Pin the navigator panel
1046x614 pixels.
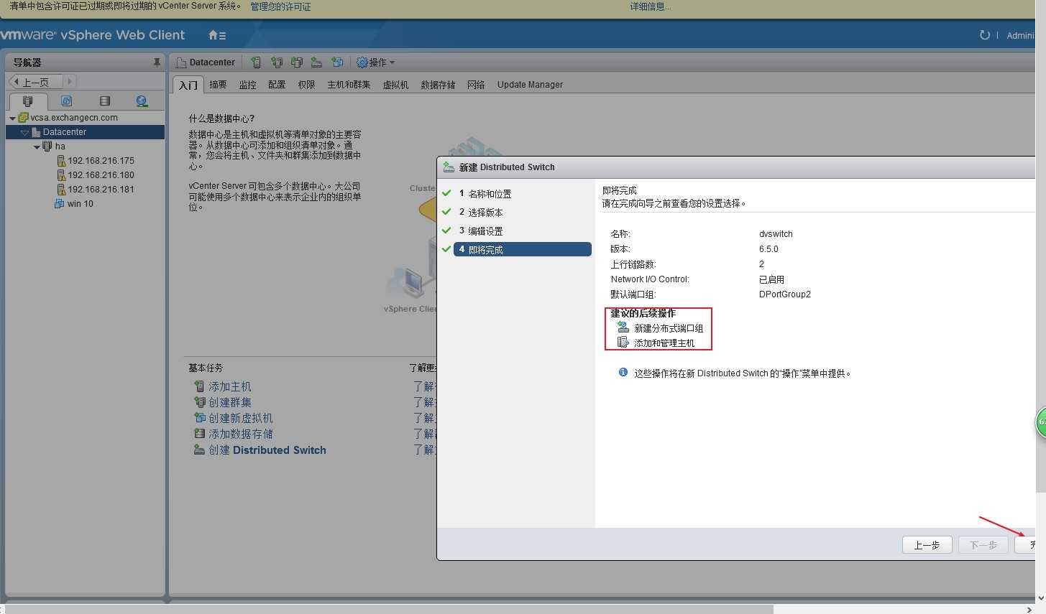click(x=157, y=62)
